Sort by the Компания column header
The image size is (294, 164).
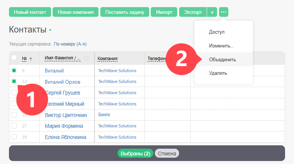107,59
